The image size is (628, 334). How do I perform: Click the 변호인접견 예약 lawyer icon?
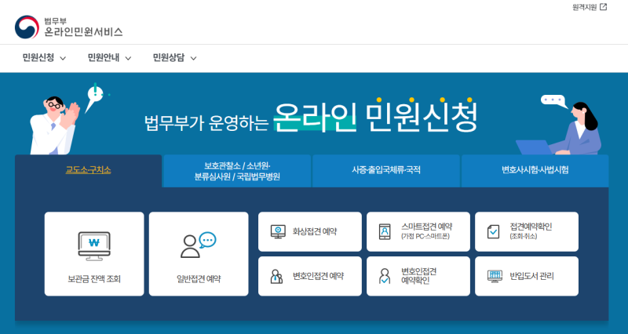[276, 276]
